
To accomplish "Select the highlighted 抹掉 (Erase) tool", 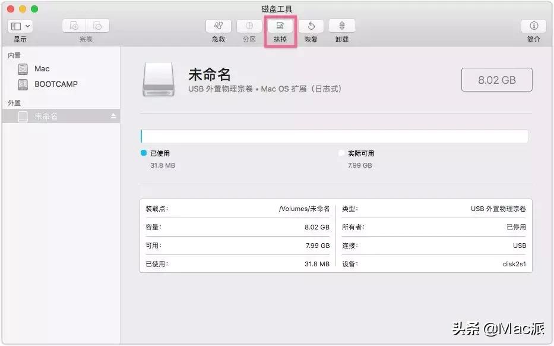I will click(280, 26).
